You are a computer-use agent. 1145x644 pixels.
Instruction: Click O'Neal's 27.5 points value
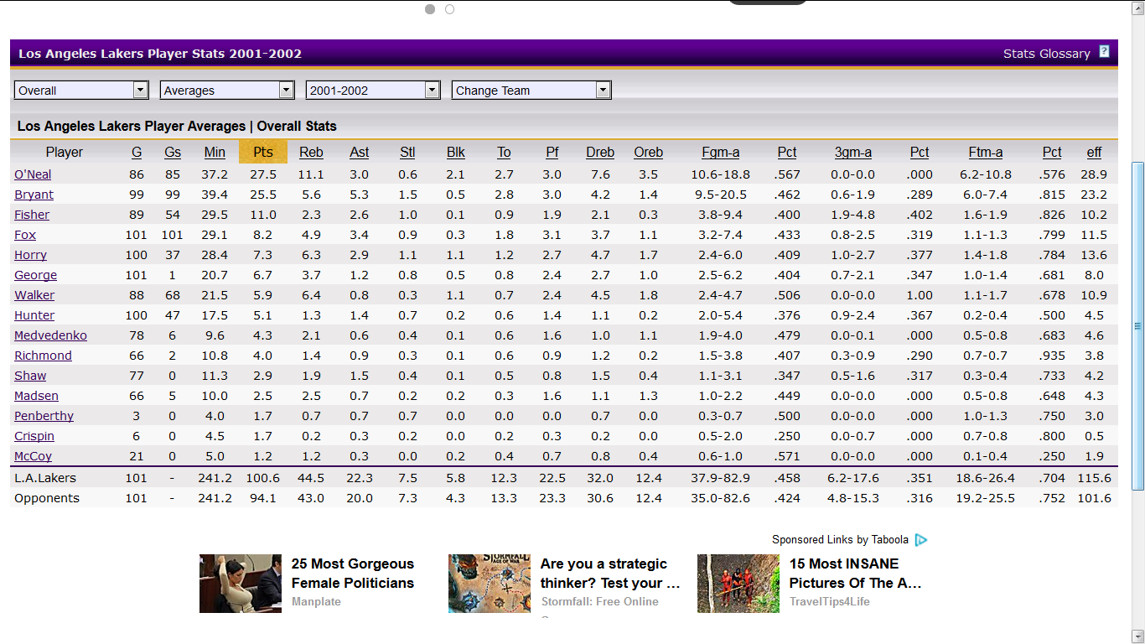click(x=263, y=174)
